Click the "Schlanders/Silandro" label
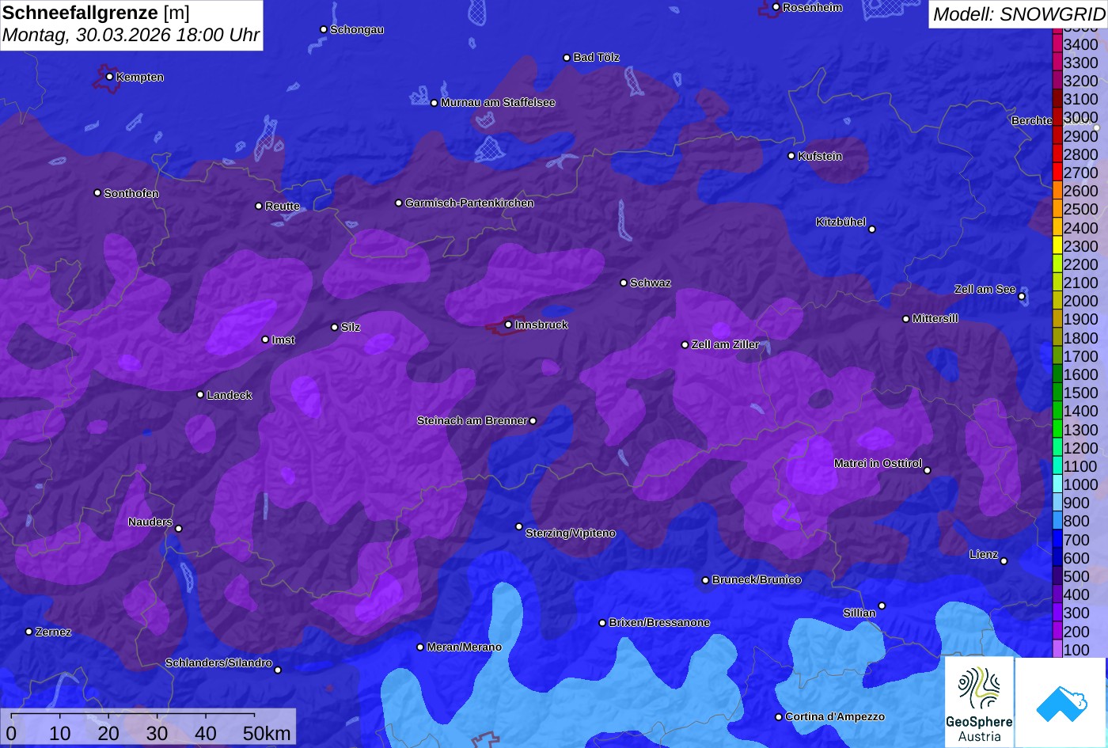 (218, 663)
